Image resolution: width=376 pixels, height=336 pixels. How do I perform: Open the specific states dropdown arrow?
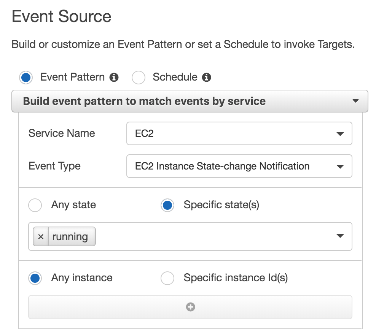click(340, 236)
